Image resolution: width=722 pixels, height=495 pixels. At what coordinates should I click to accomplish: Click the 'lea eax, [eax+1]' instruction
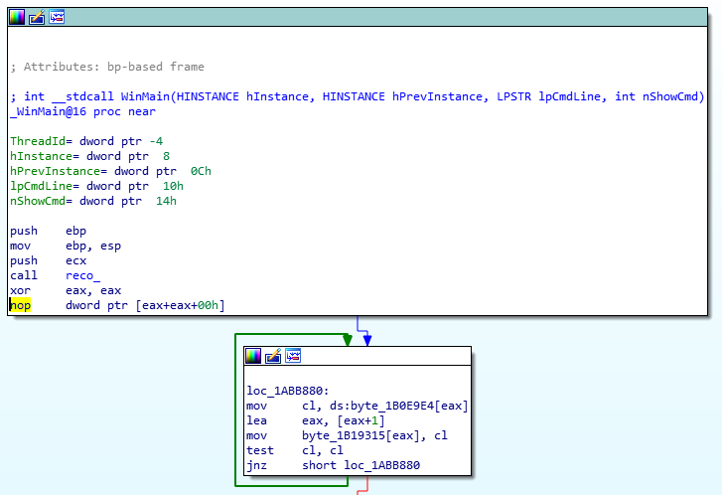316,420
